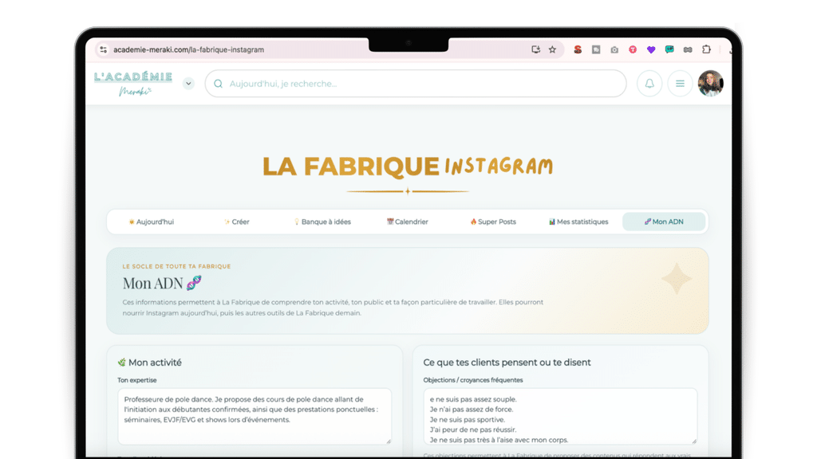Click the La Fabrique Instagram title

[x=408, y=167]
